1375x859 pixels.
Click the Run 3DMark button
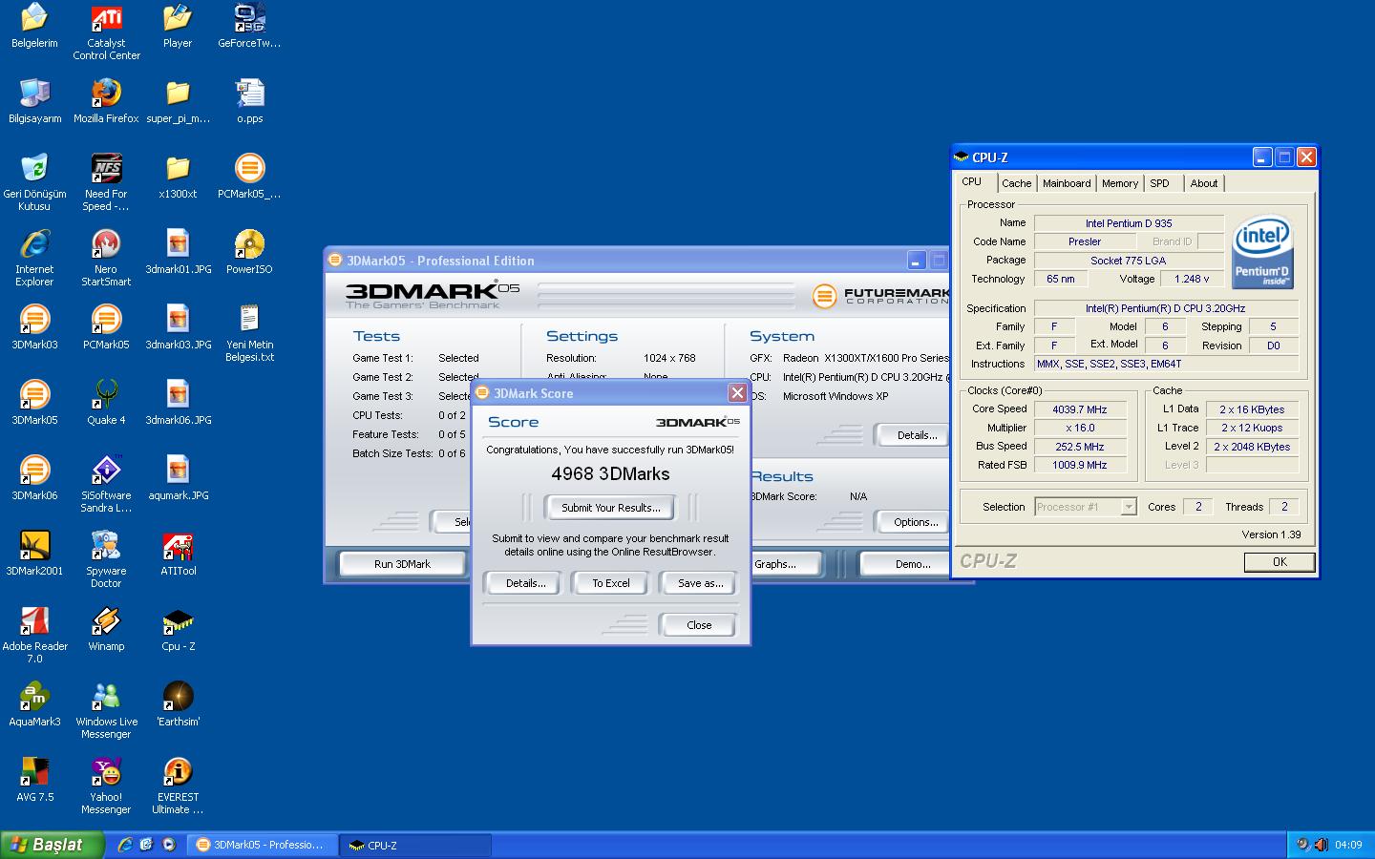point(402,564)
